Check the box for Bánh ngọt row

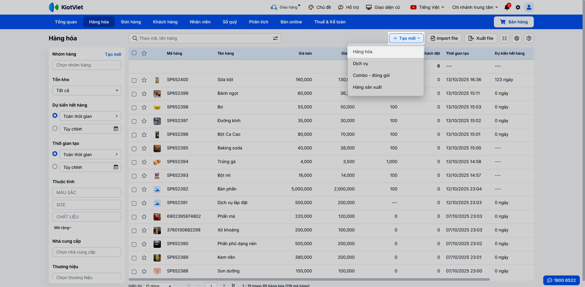[134, 94]
